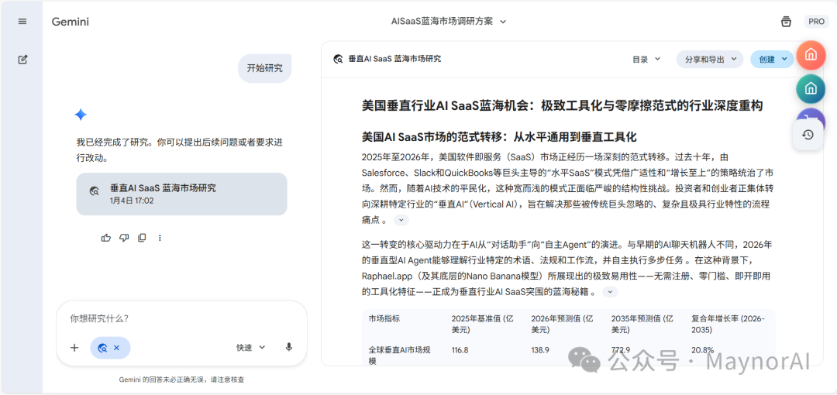Click the plus attach button

tap(74, 348)
